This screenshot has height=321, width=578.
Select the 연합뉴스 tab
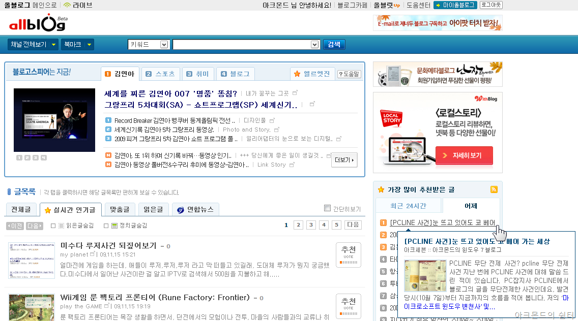(x=195, y=209)
